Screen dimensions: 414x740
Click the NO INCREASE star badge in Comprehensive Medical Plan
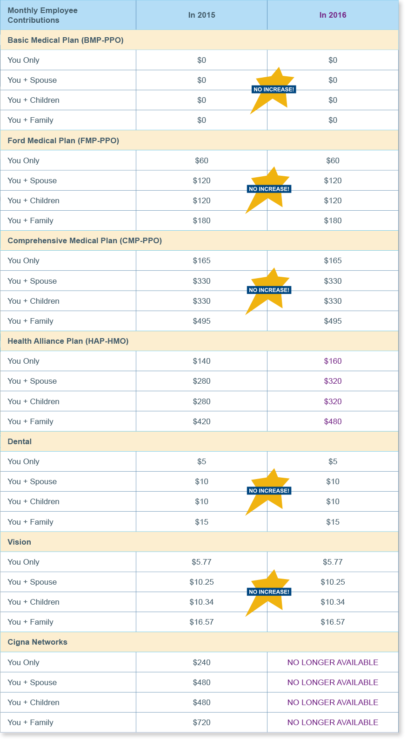(x=269, y=291)
